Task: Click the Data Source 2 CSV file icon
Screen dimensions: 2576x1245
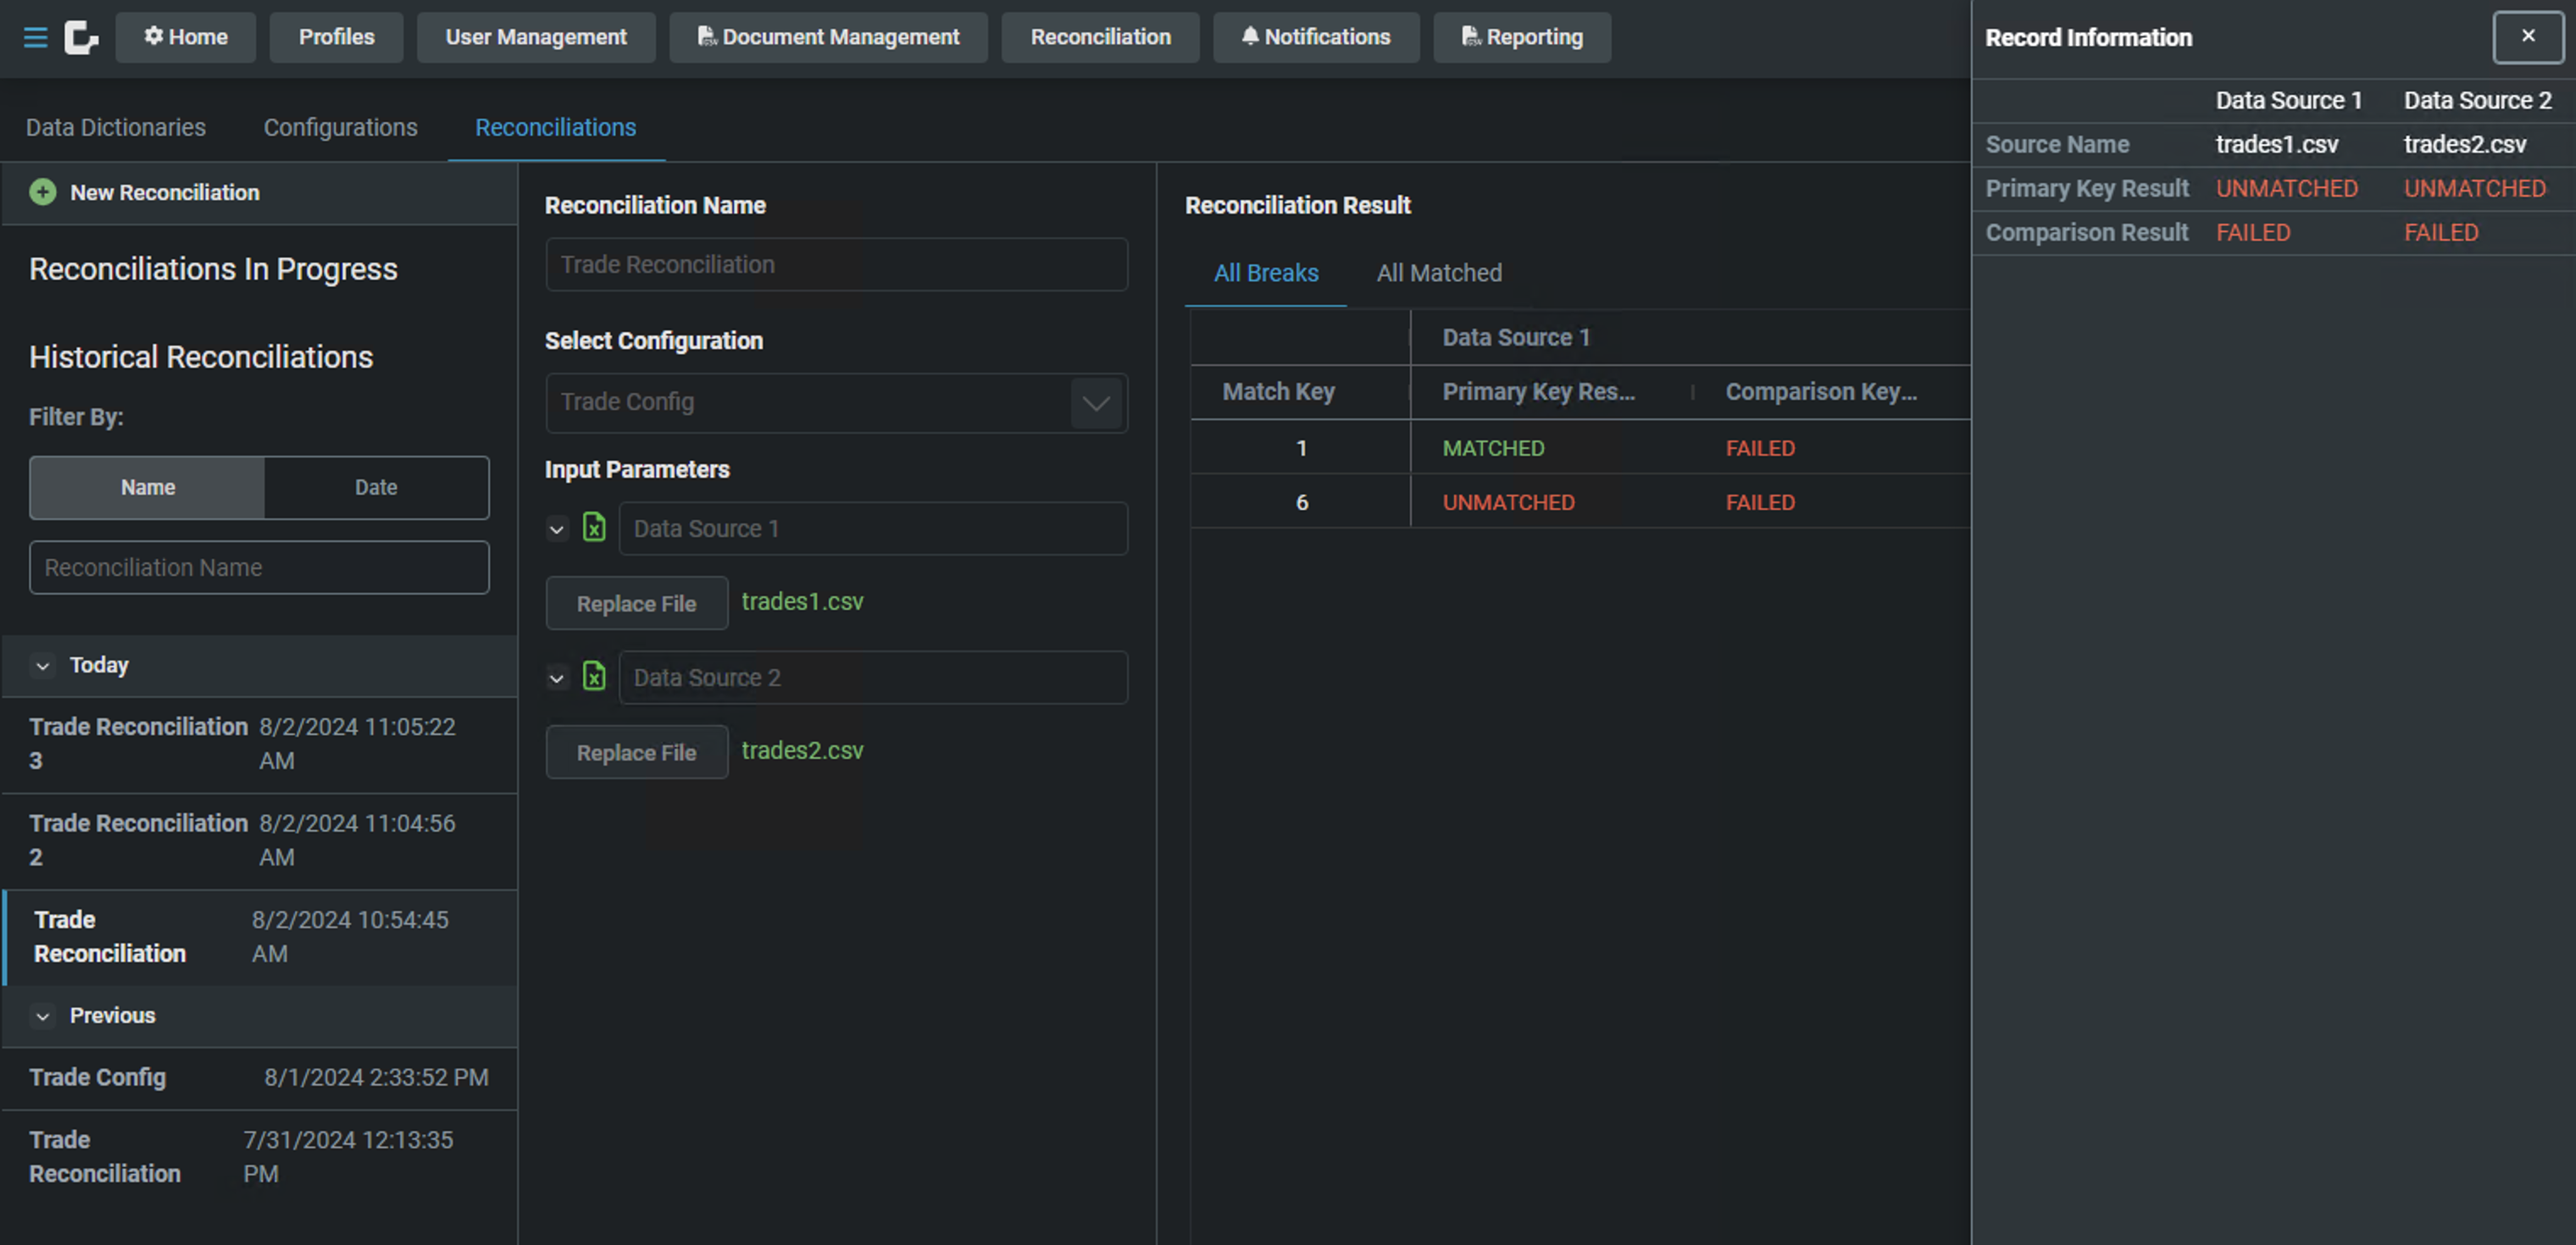Action: coord(594,677)
